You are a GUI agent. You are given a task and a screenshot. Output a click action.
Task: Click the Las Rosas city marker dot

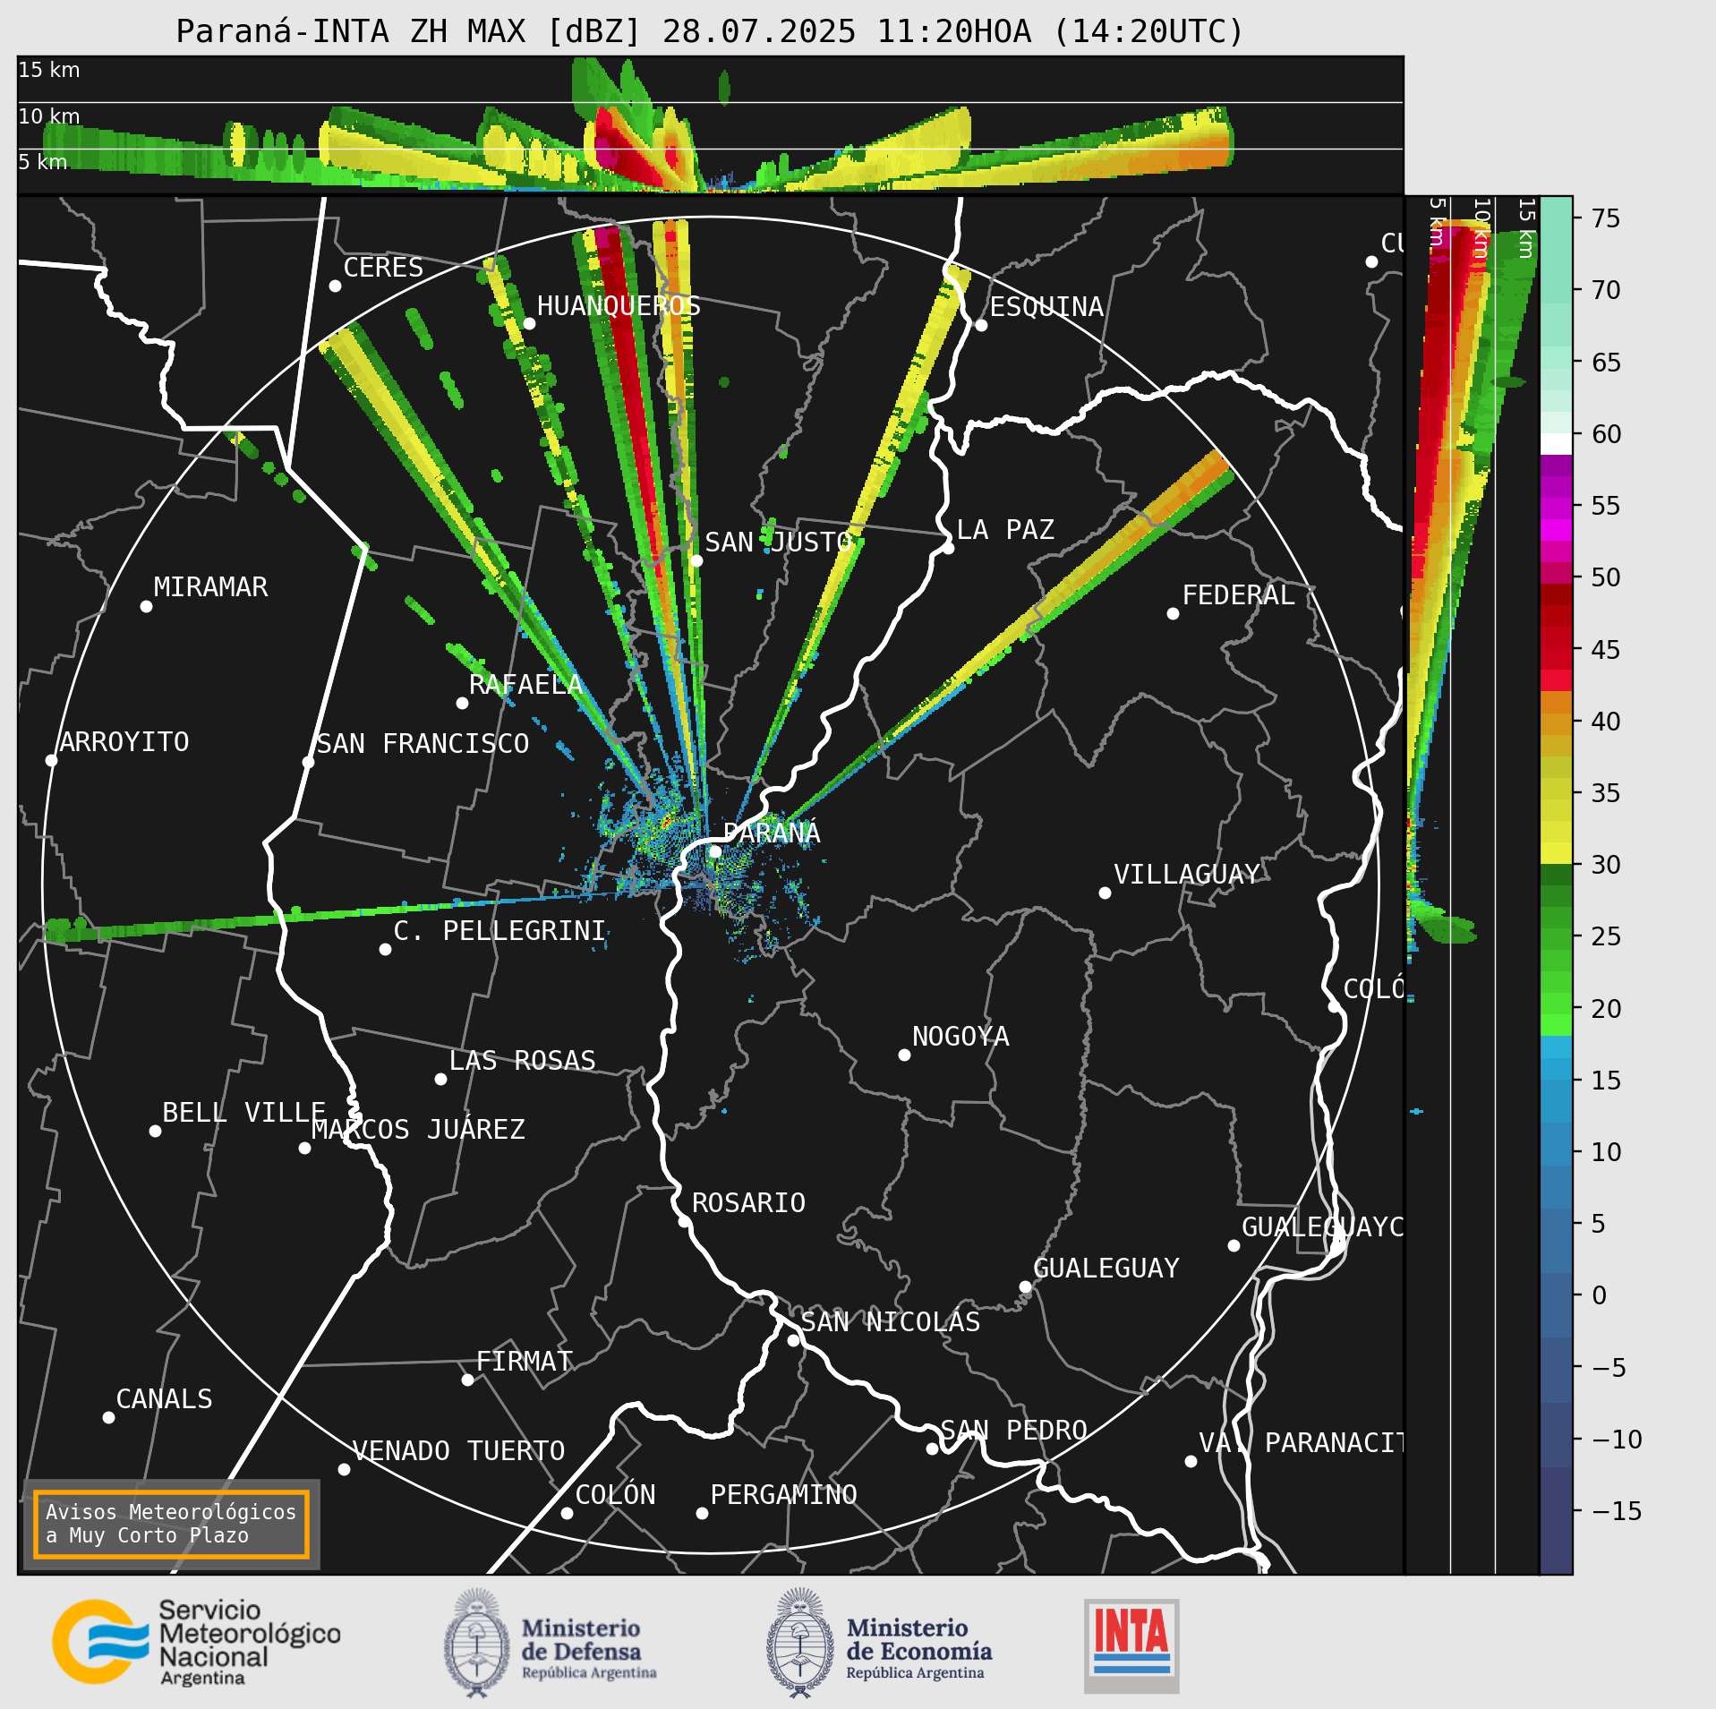440,1079
